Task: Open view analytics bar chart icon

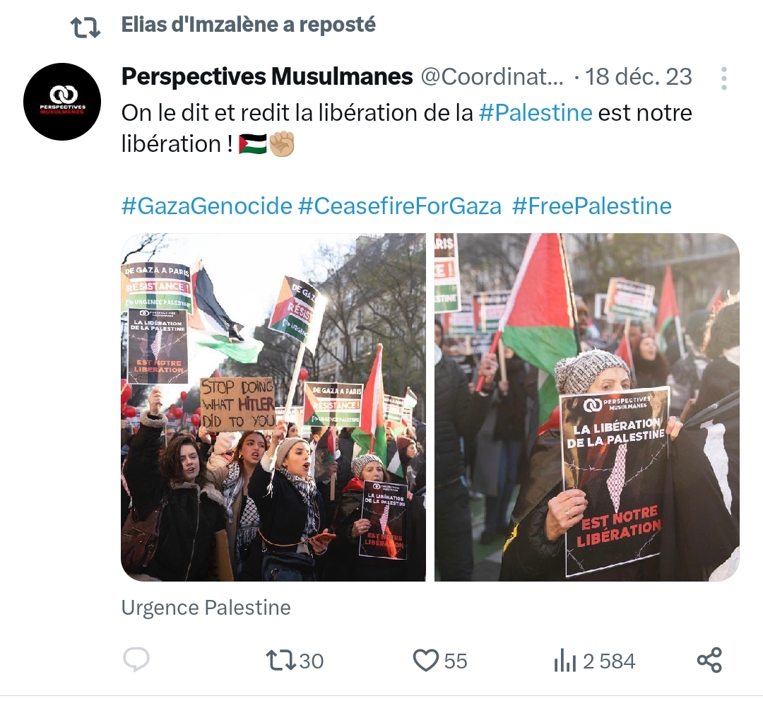Action: pos(564,661)
